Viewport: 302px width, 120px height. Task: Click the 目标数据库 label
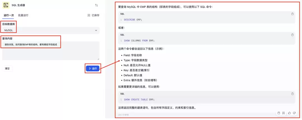click(x=8, y=24)
